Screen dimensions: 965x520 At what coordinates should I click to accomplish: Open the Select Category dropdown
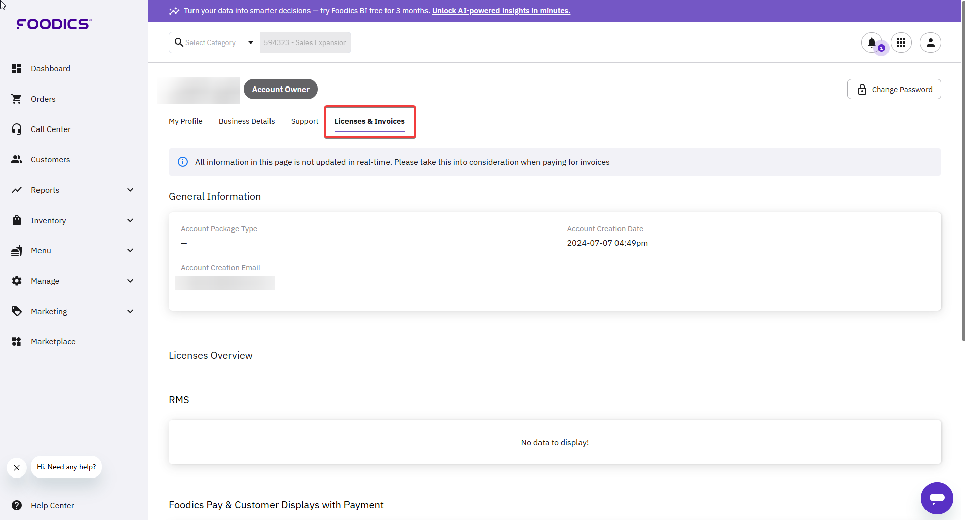214,42
